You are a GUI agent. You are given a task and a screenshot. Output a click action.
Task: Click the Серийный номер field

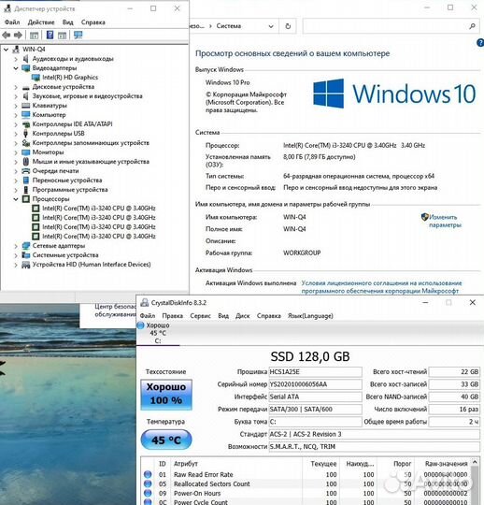pyautogui.click(x=315, y=384)
